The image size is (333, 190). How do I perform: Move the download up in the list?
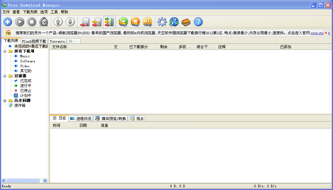pos(58,22)
